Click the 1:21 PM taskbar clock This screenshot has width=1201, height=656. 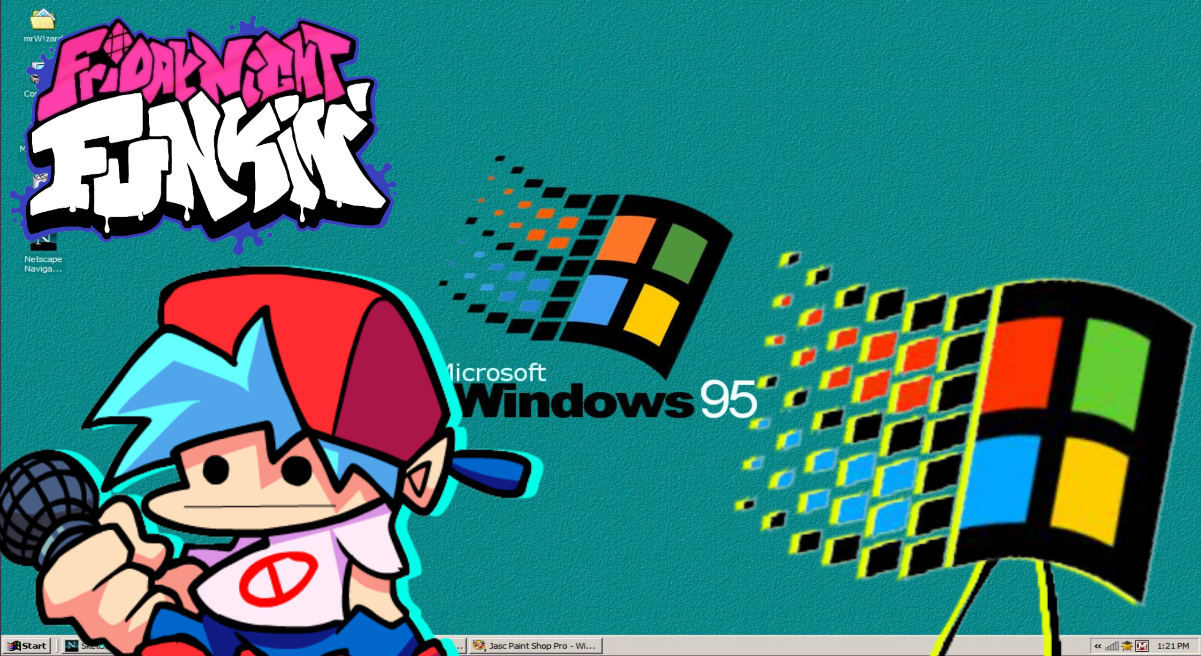[1173, 646]
